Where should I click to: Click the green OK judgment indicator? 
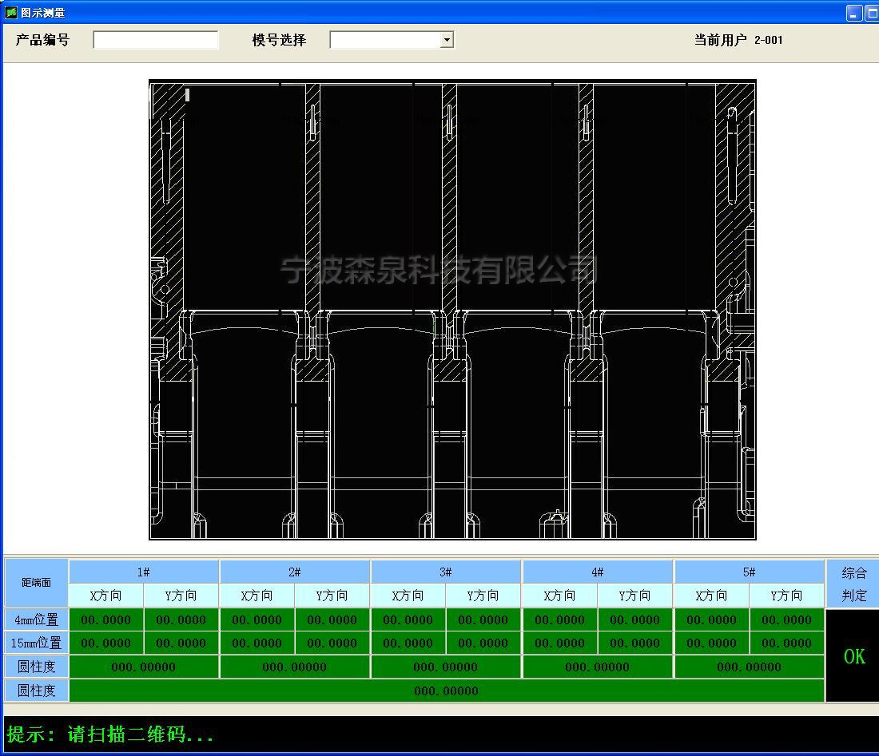click(x=853, y=656)
